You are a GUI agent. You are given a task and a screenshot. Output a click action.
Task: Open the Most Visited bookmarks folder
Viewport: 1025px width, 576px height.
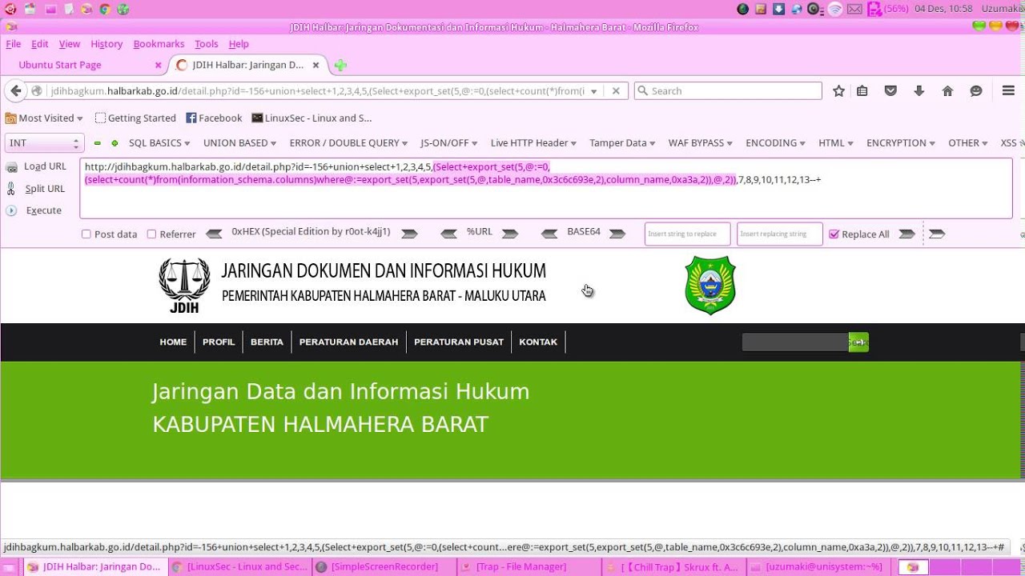44,118
